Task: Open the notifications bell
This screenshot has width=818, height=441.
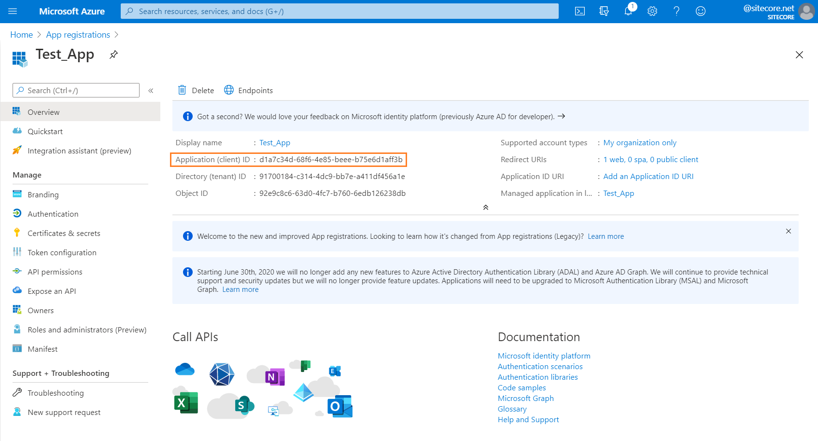Action: (x=628, y=11)
